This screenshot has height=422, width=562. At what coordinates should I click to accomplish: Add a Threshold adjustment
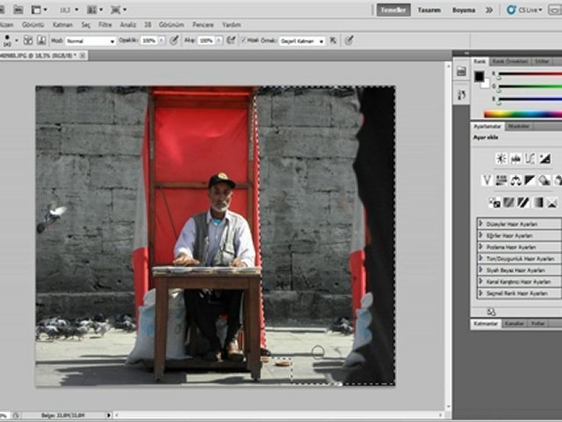click(x=523, y=203)
